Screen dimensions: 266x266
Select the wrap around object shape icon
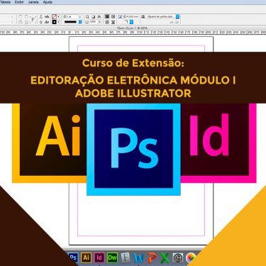pyautogui.click(x=107, y=22)
